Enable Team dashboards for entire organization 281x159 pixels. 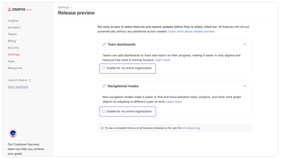104,68
